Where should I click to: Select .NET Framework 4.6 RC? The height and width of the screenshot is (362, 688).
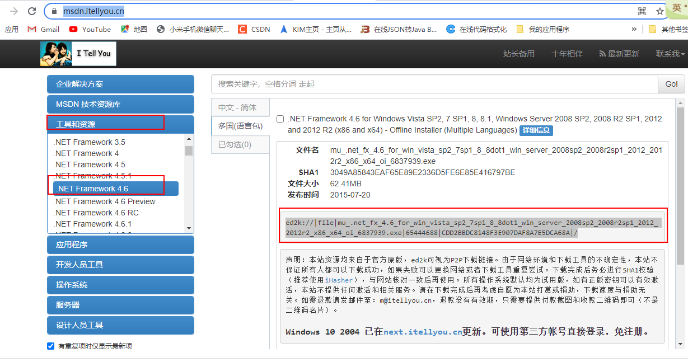click(96, 213)
